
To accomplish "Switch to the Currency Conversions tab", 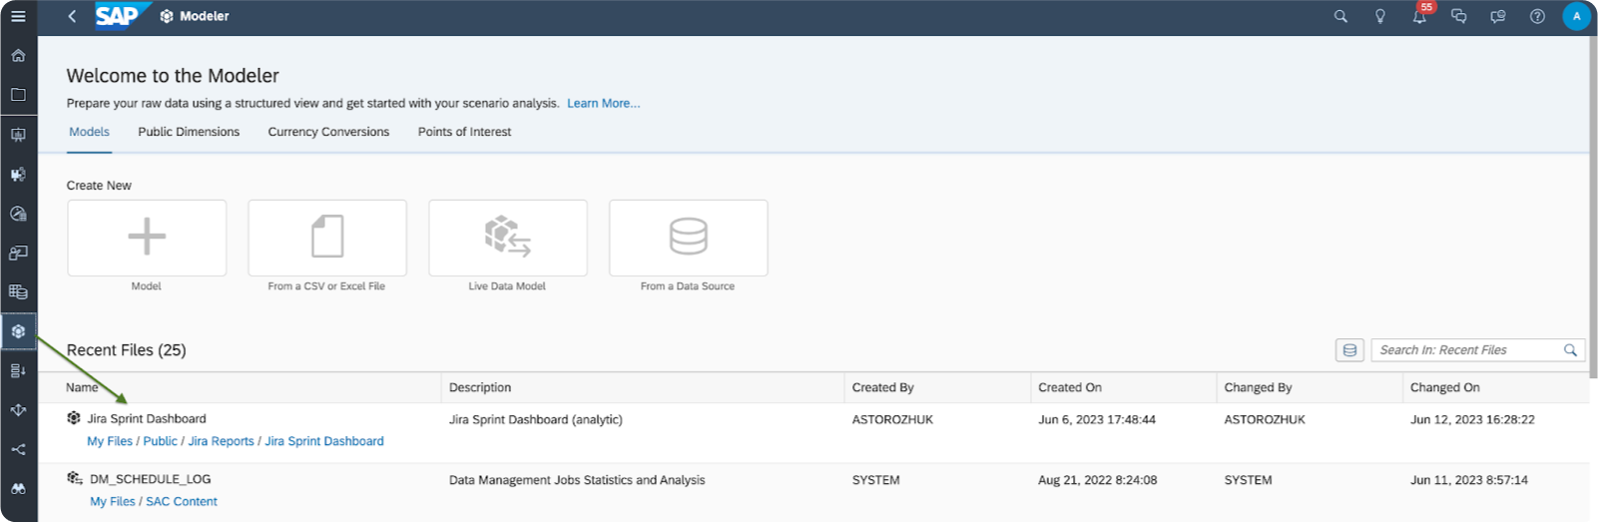I will pyautogui.click(x=328, y=132).
